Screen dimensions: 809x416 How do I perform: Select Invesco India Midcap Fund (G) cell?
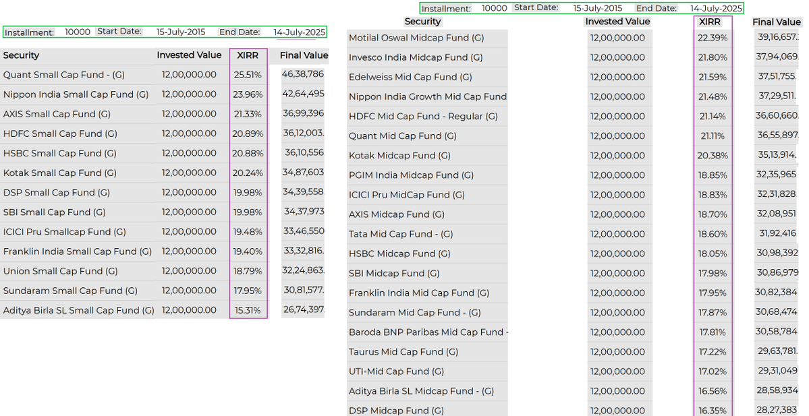[416, 57]
